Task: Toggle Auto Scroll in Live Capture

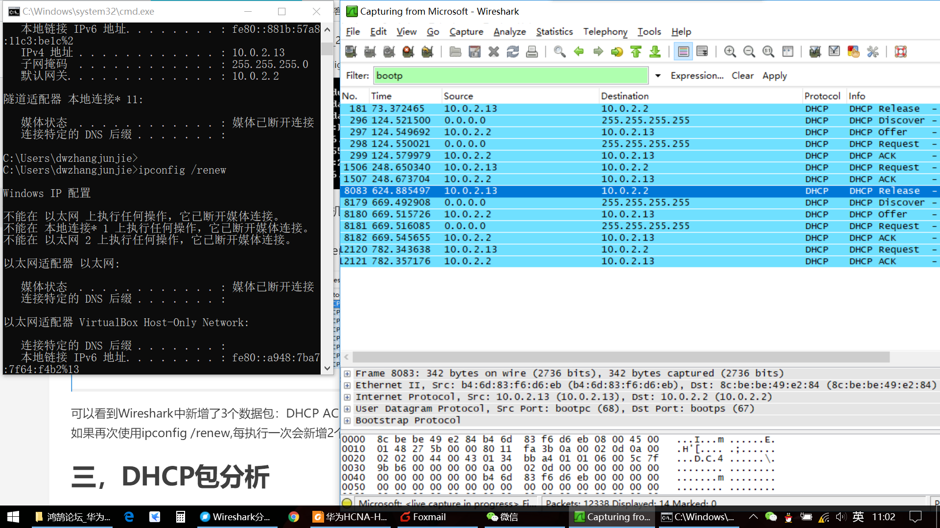Action: (x=702, y=51)
